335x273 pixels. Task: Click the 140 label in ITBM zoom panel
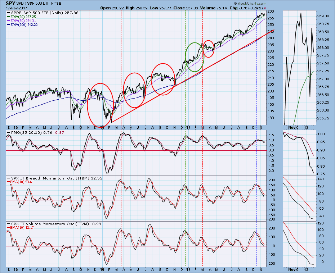321,179
